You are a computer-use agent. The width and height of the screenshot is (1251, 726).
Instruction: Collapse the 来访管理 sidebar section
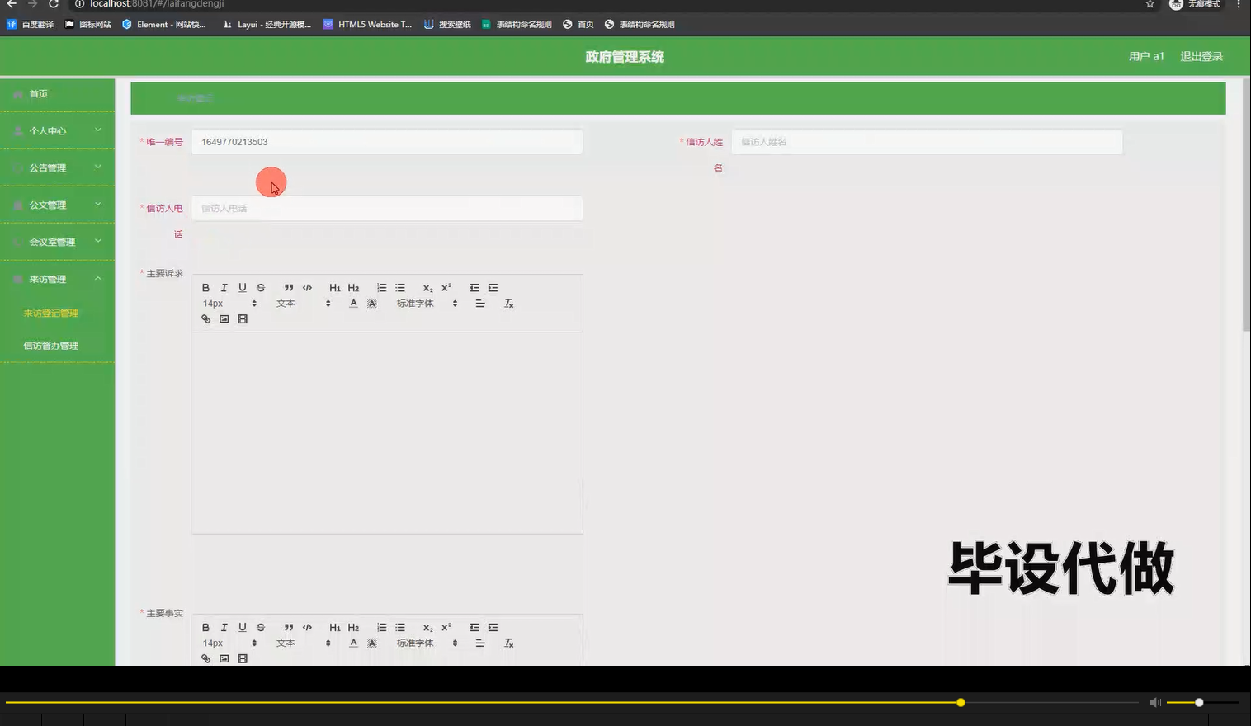[57, 278]
